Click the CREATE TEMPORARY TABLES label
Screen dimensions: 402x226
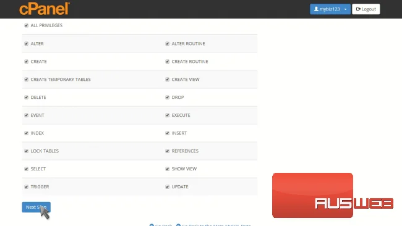61,79
